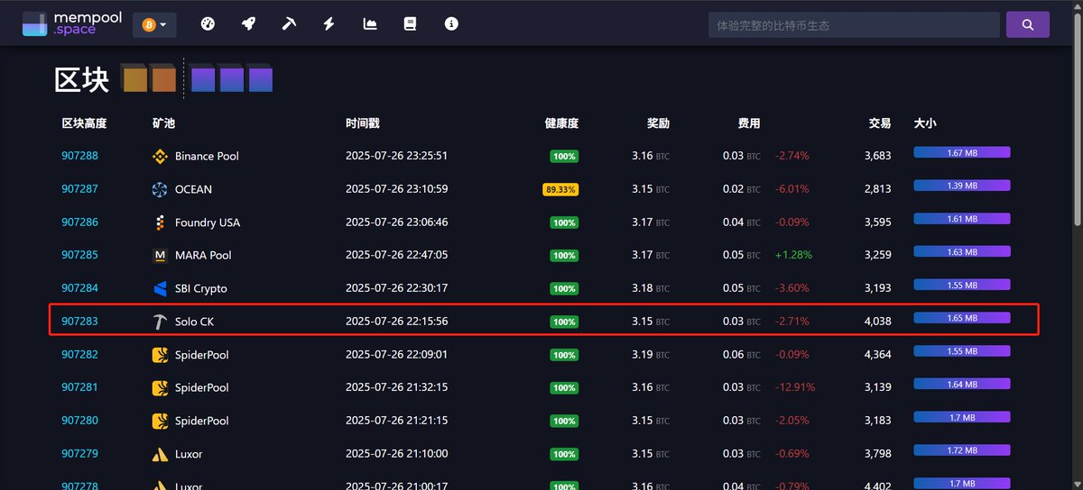Click timestamp 2025-07-26 23:25:51
Screen dimensions: 1083x490
point(396,156)
